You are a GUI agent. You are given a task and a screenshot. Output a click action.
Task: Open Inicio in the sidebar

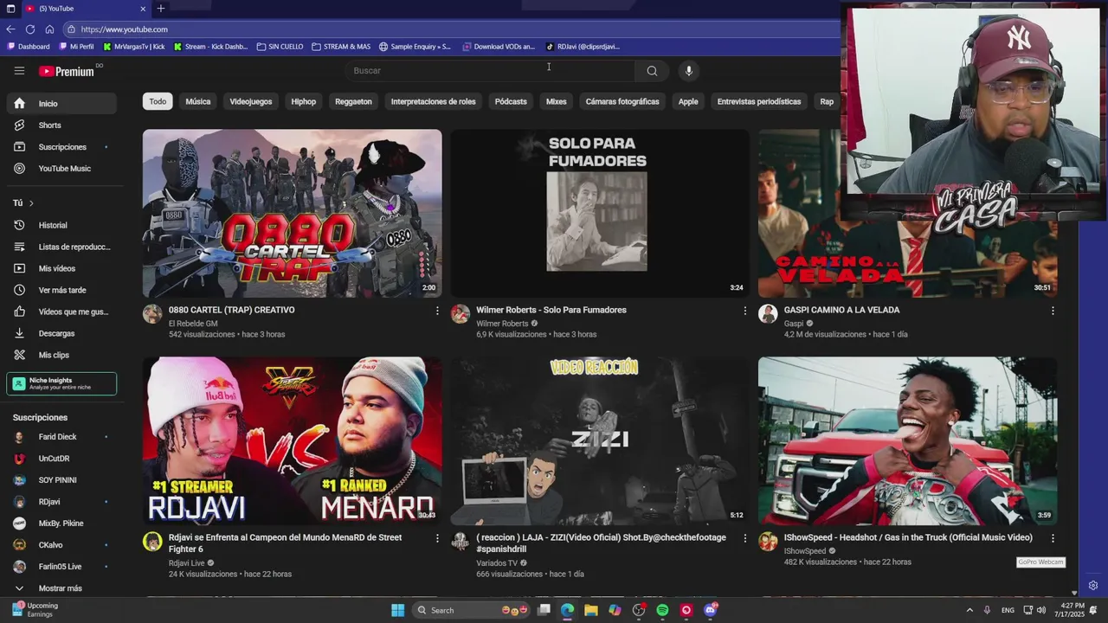pos(61,104)
